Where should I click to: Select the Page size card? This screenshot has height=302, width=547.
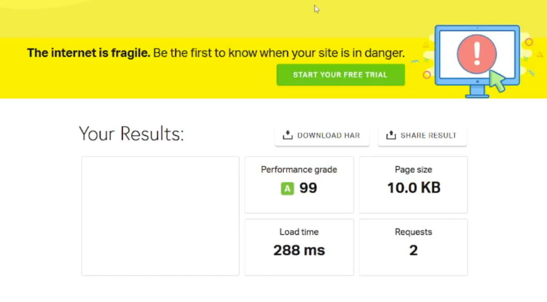click(x=413, y=185)
